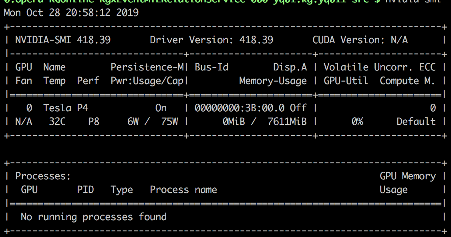
Task: Click the Persistence-M On value
Action: [161, 108]
